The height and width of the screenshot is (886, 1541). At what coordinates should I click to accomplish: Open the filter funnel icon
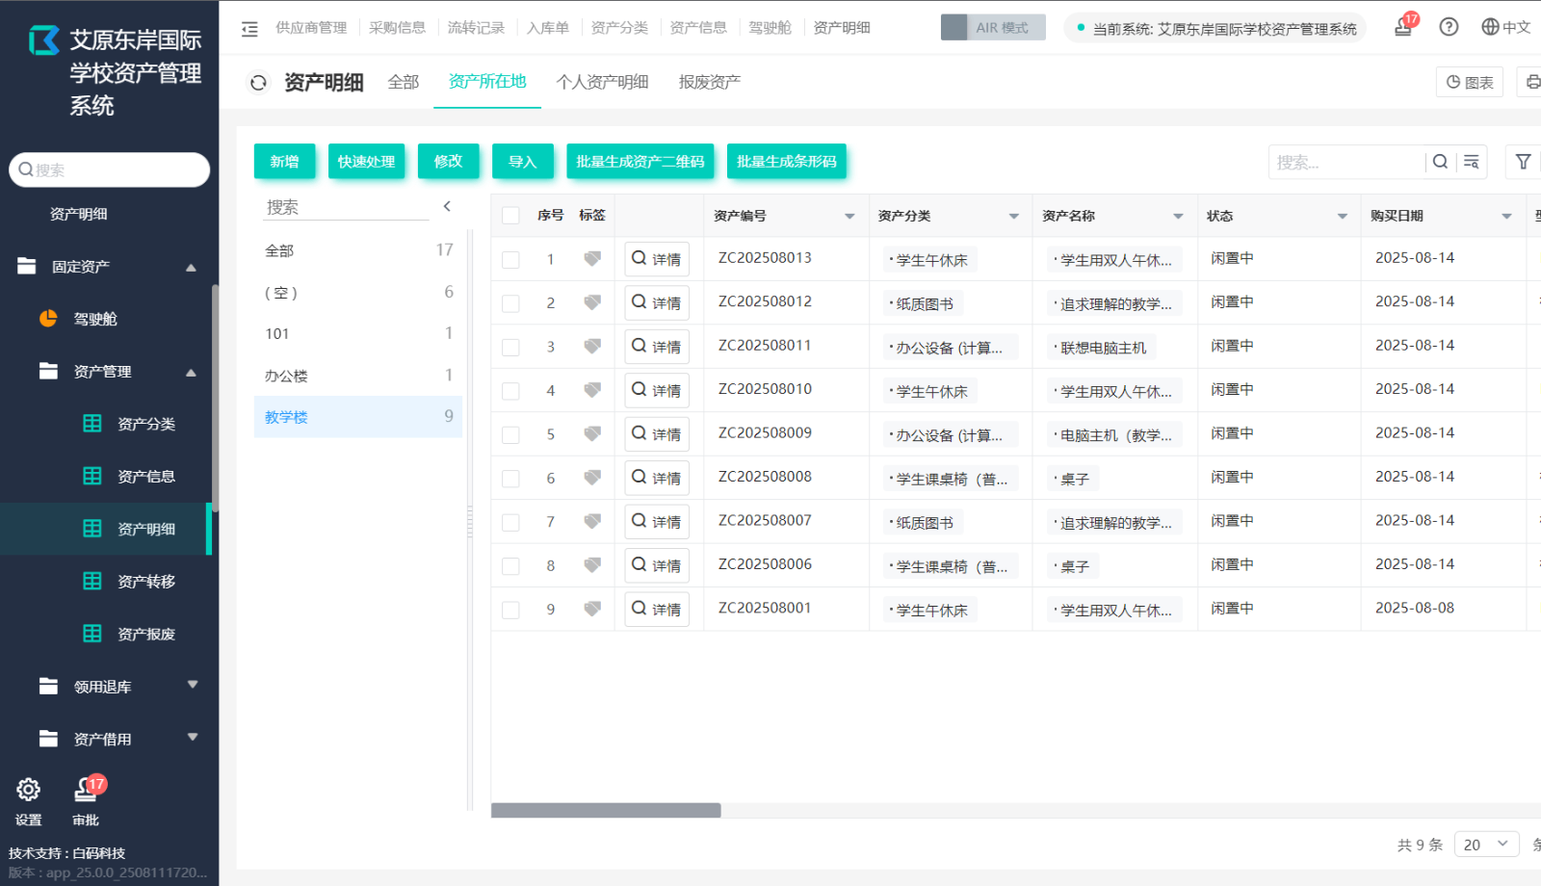[x=1523, y=162]
